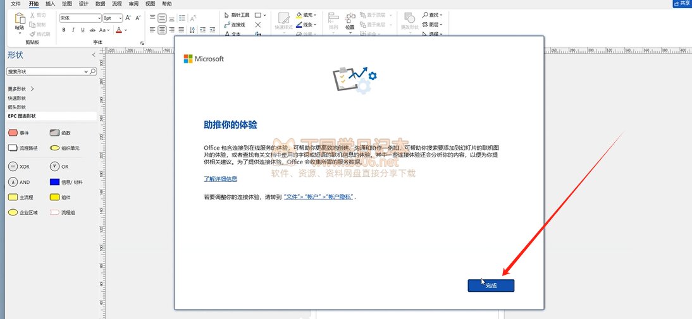Expand 更多形状 (More Shapes)

point(20,89)
